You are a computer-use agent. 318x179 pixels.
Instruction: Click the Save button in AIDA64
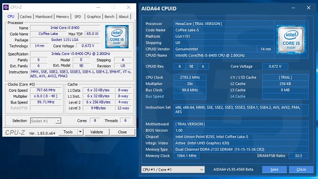point(274,169)
